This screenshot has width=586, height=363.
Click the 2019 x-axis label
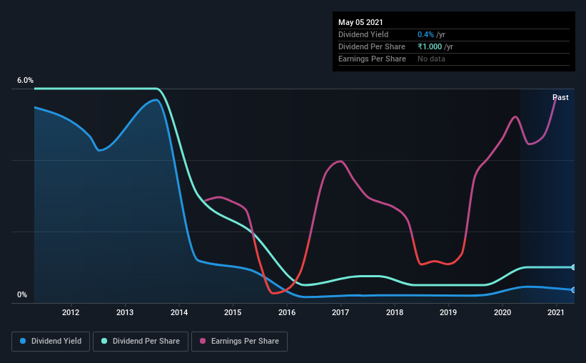[448, 312]
